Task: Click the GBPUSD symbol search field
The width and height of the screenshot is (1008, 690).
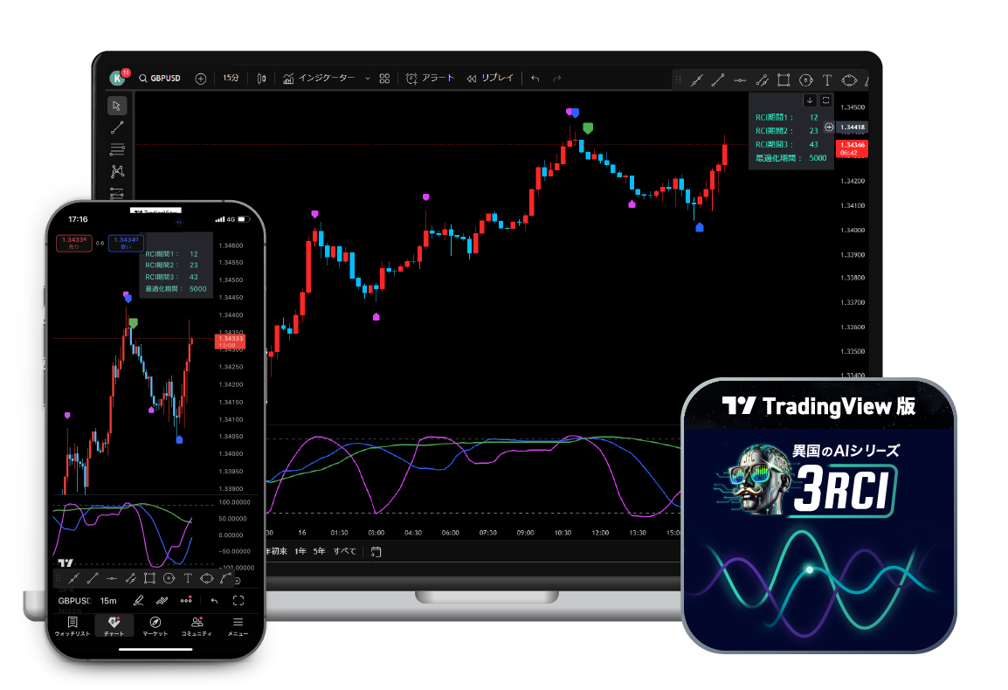Action: (x=160, y=79)
